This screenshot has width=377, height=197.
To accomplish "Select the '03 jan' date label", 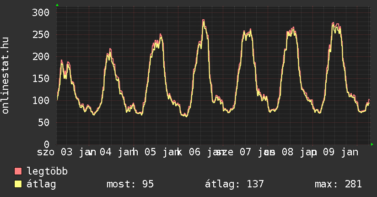I will point(78,152).
